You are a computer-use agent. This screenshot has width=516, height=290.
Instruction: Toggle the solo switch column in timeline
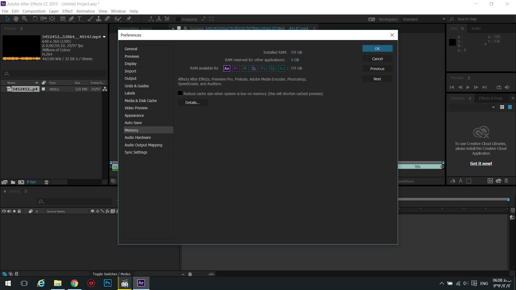pos(14,211)
